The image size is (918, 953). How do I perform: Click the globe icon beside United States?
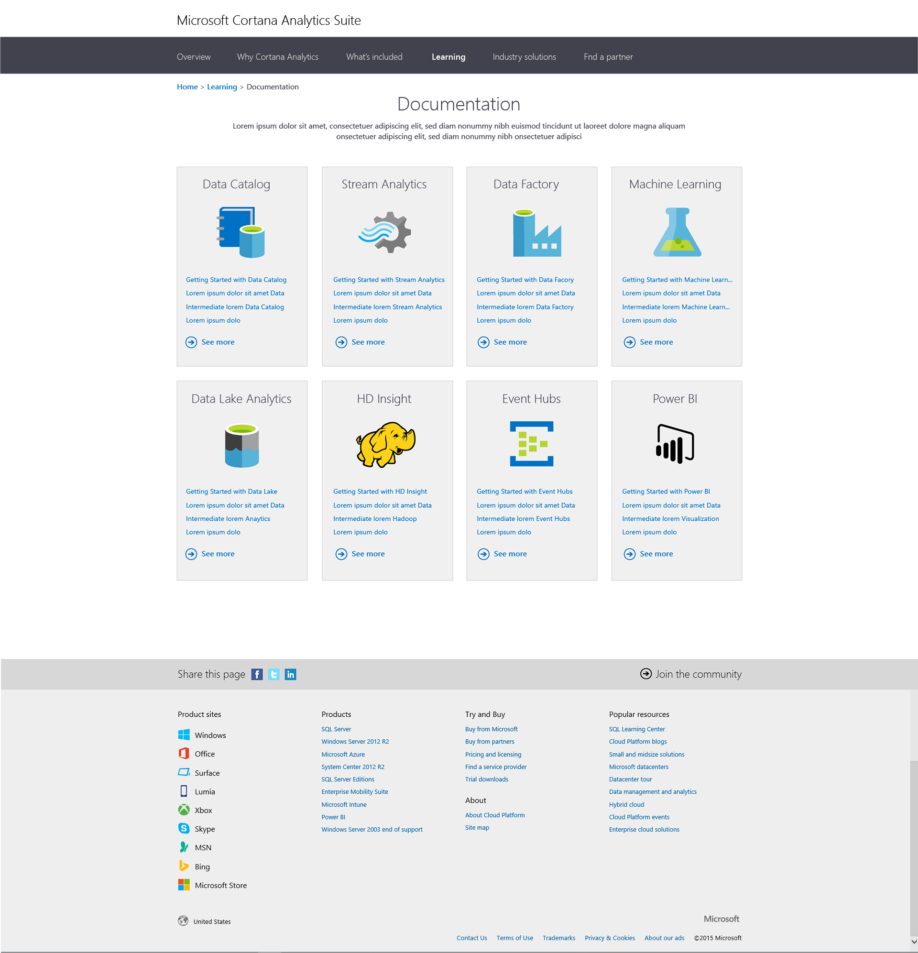(183, 921)
